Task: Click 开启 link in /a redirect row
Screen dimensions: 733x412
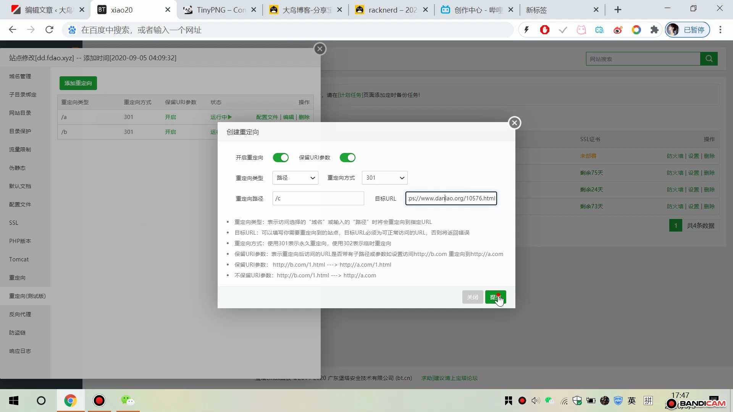Action: [171, 117]
